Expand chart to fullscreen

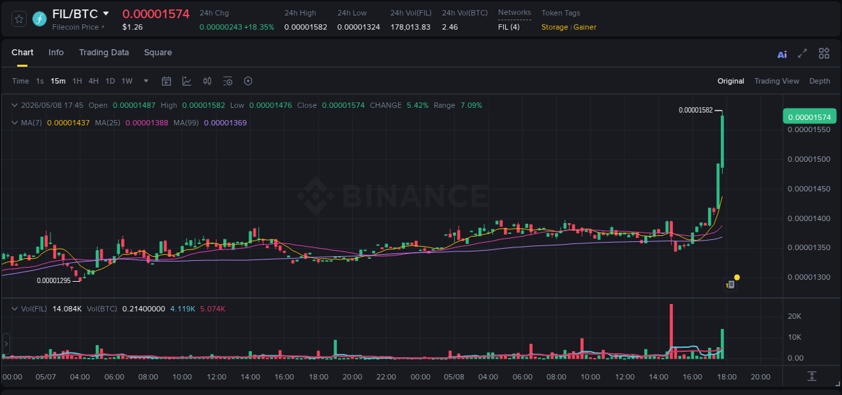[802, 53]
